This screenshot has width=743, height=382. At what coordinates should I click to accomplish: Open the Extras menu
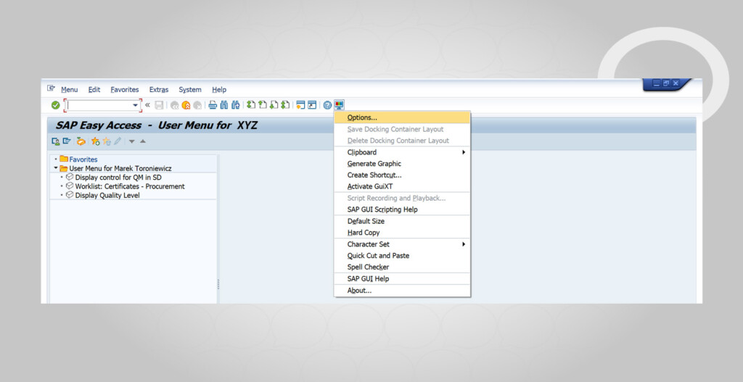tap(158, 90)
